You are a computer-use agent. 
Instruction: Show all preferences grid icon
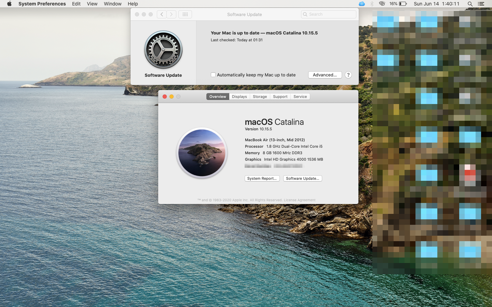[185, 14]
